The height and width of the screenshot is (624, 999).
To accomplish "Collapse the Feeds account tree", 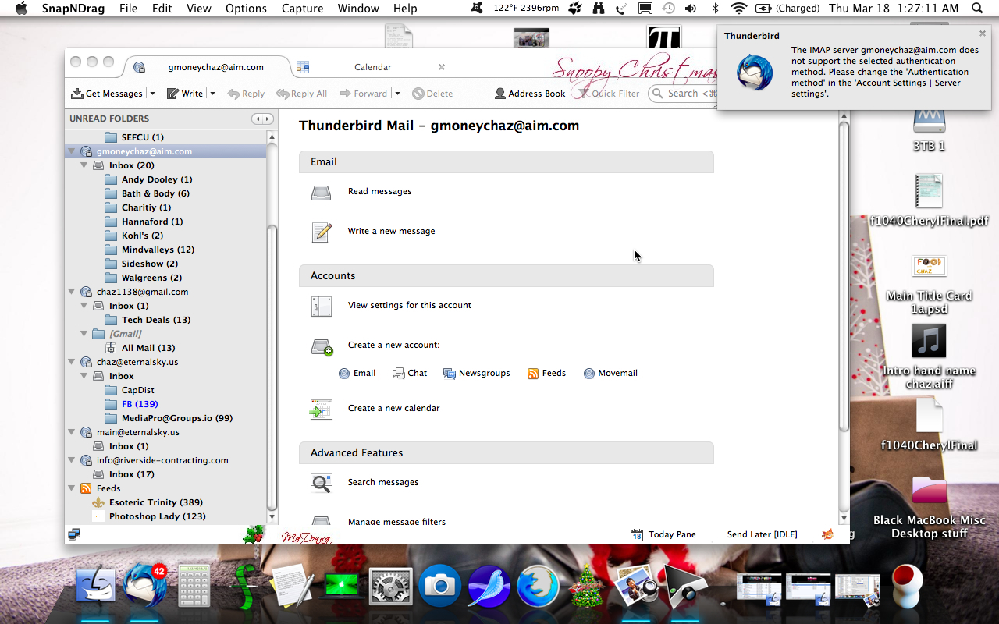I will [72, 488].
